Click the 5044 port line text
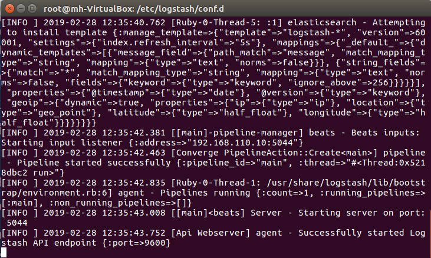The image size is (431, 258). click(x=17, y=223)
